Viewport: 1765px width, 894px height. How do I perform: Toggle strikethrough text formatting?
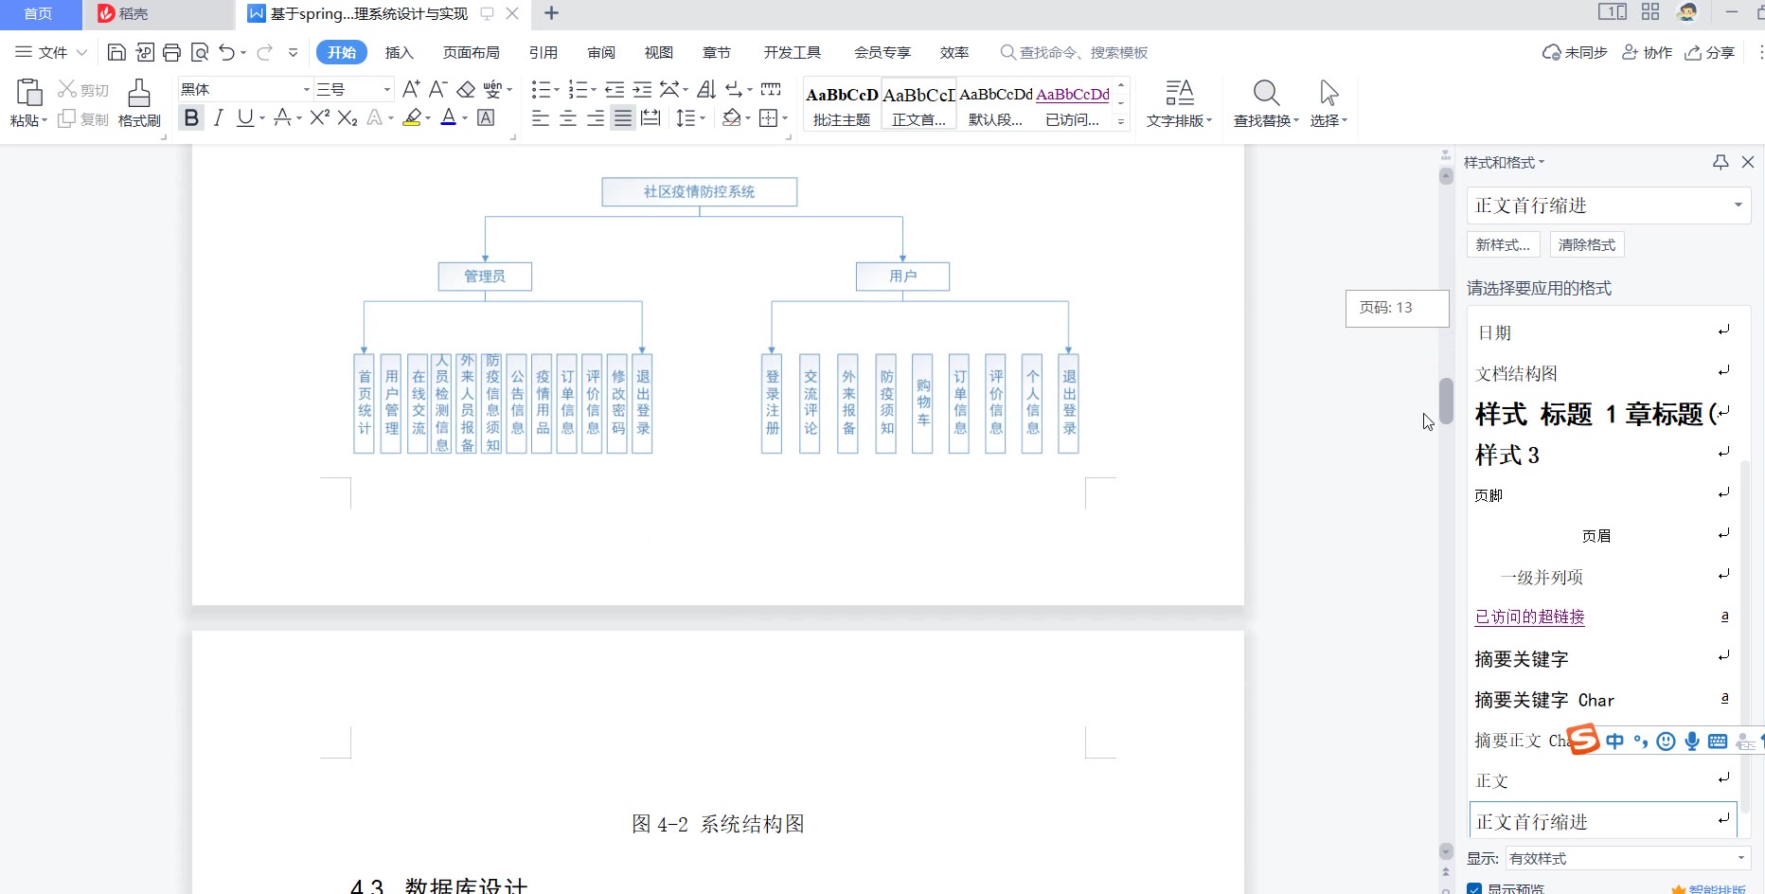click(281, 117)
